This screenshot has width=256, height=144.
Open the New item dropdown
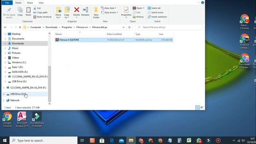pyautogui.click(x=109, y=8)
